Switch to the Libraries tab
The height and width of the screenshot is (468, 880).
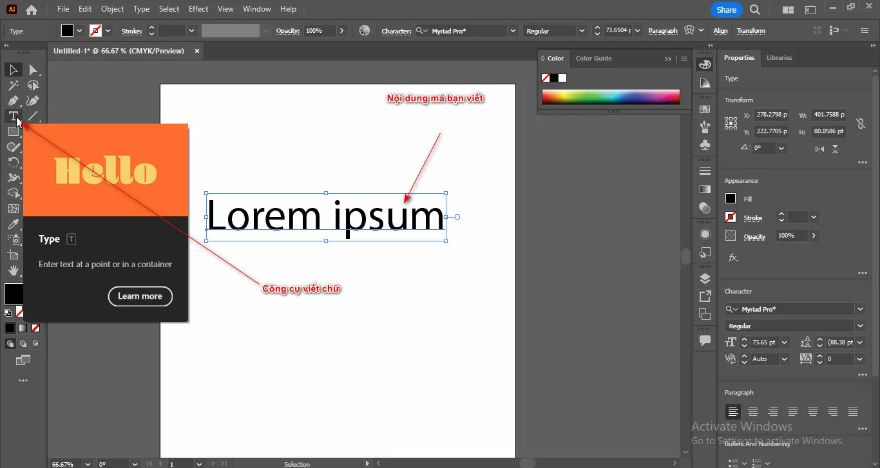tap(779, 58)
